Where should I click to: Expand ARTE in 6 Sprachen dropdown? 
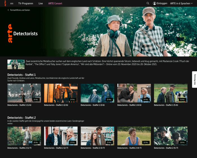pyautogui.click(x=181, y=3)
